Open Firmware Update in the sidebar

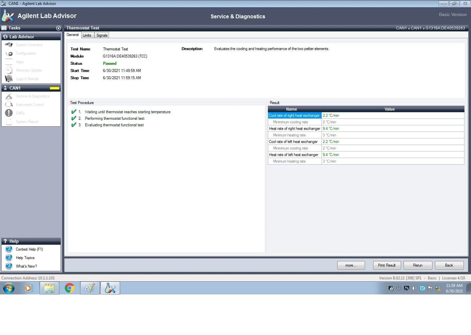pyautogui.click(x=29, y=70)
